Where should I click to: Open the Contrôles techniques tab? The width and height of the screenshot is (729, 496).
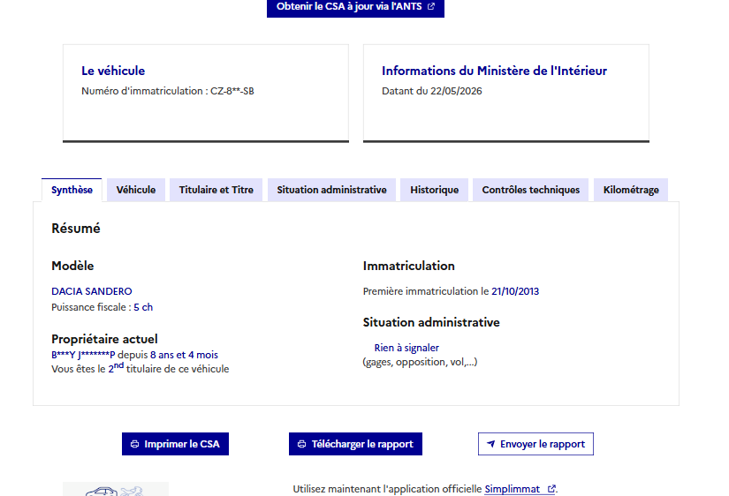(530, 190)
